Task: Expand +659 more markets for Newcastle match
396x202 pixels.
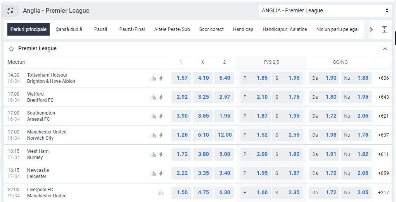Action: pyautogui.click(x=383, y=173)
